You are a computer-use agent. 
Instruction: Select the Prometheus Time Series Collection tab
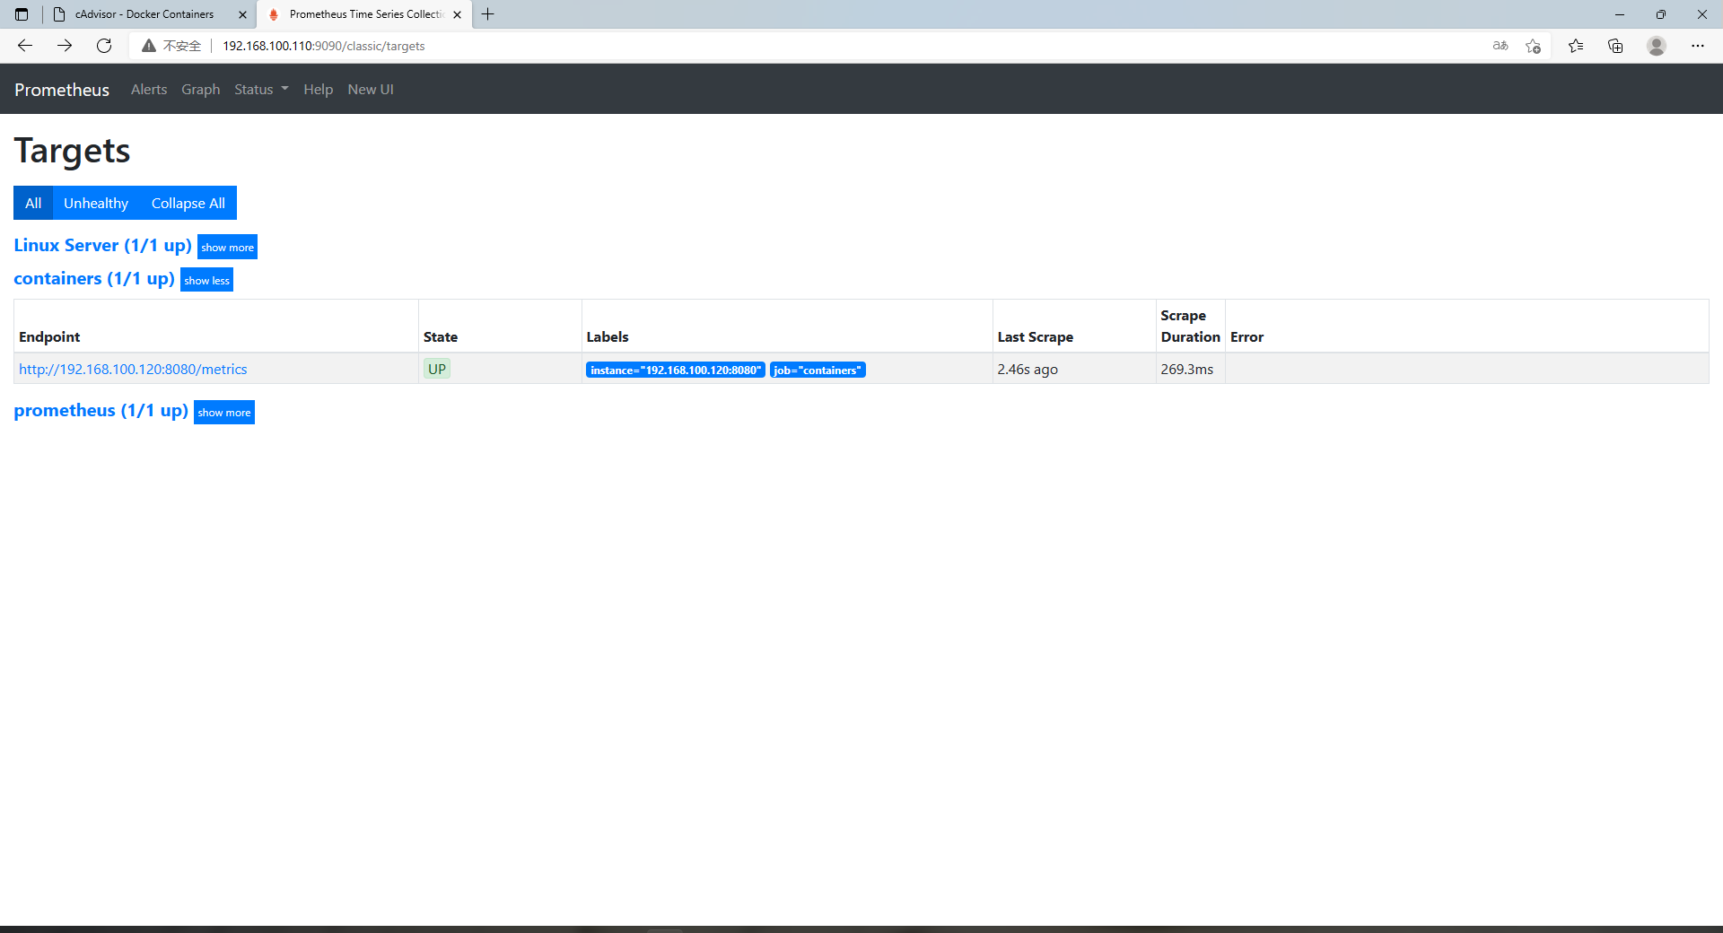[x=364, y=14]
